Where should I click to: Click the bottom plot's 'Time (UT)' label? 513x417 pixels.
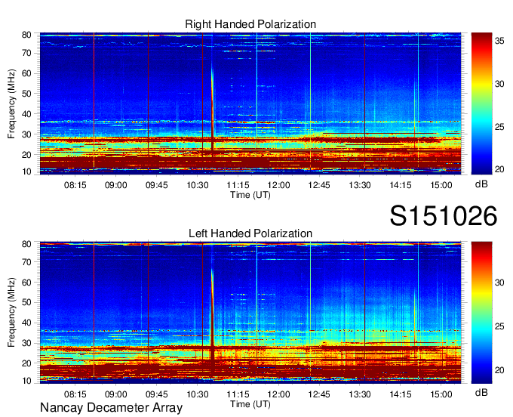pos(250,404)
